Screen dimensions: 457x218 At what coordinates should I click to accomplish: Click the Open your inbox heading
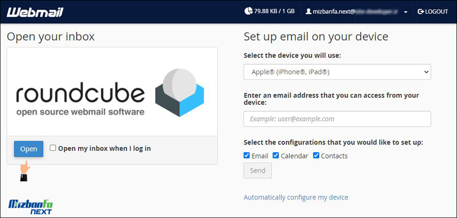[51, 37]
